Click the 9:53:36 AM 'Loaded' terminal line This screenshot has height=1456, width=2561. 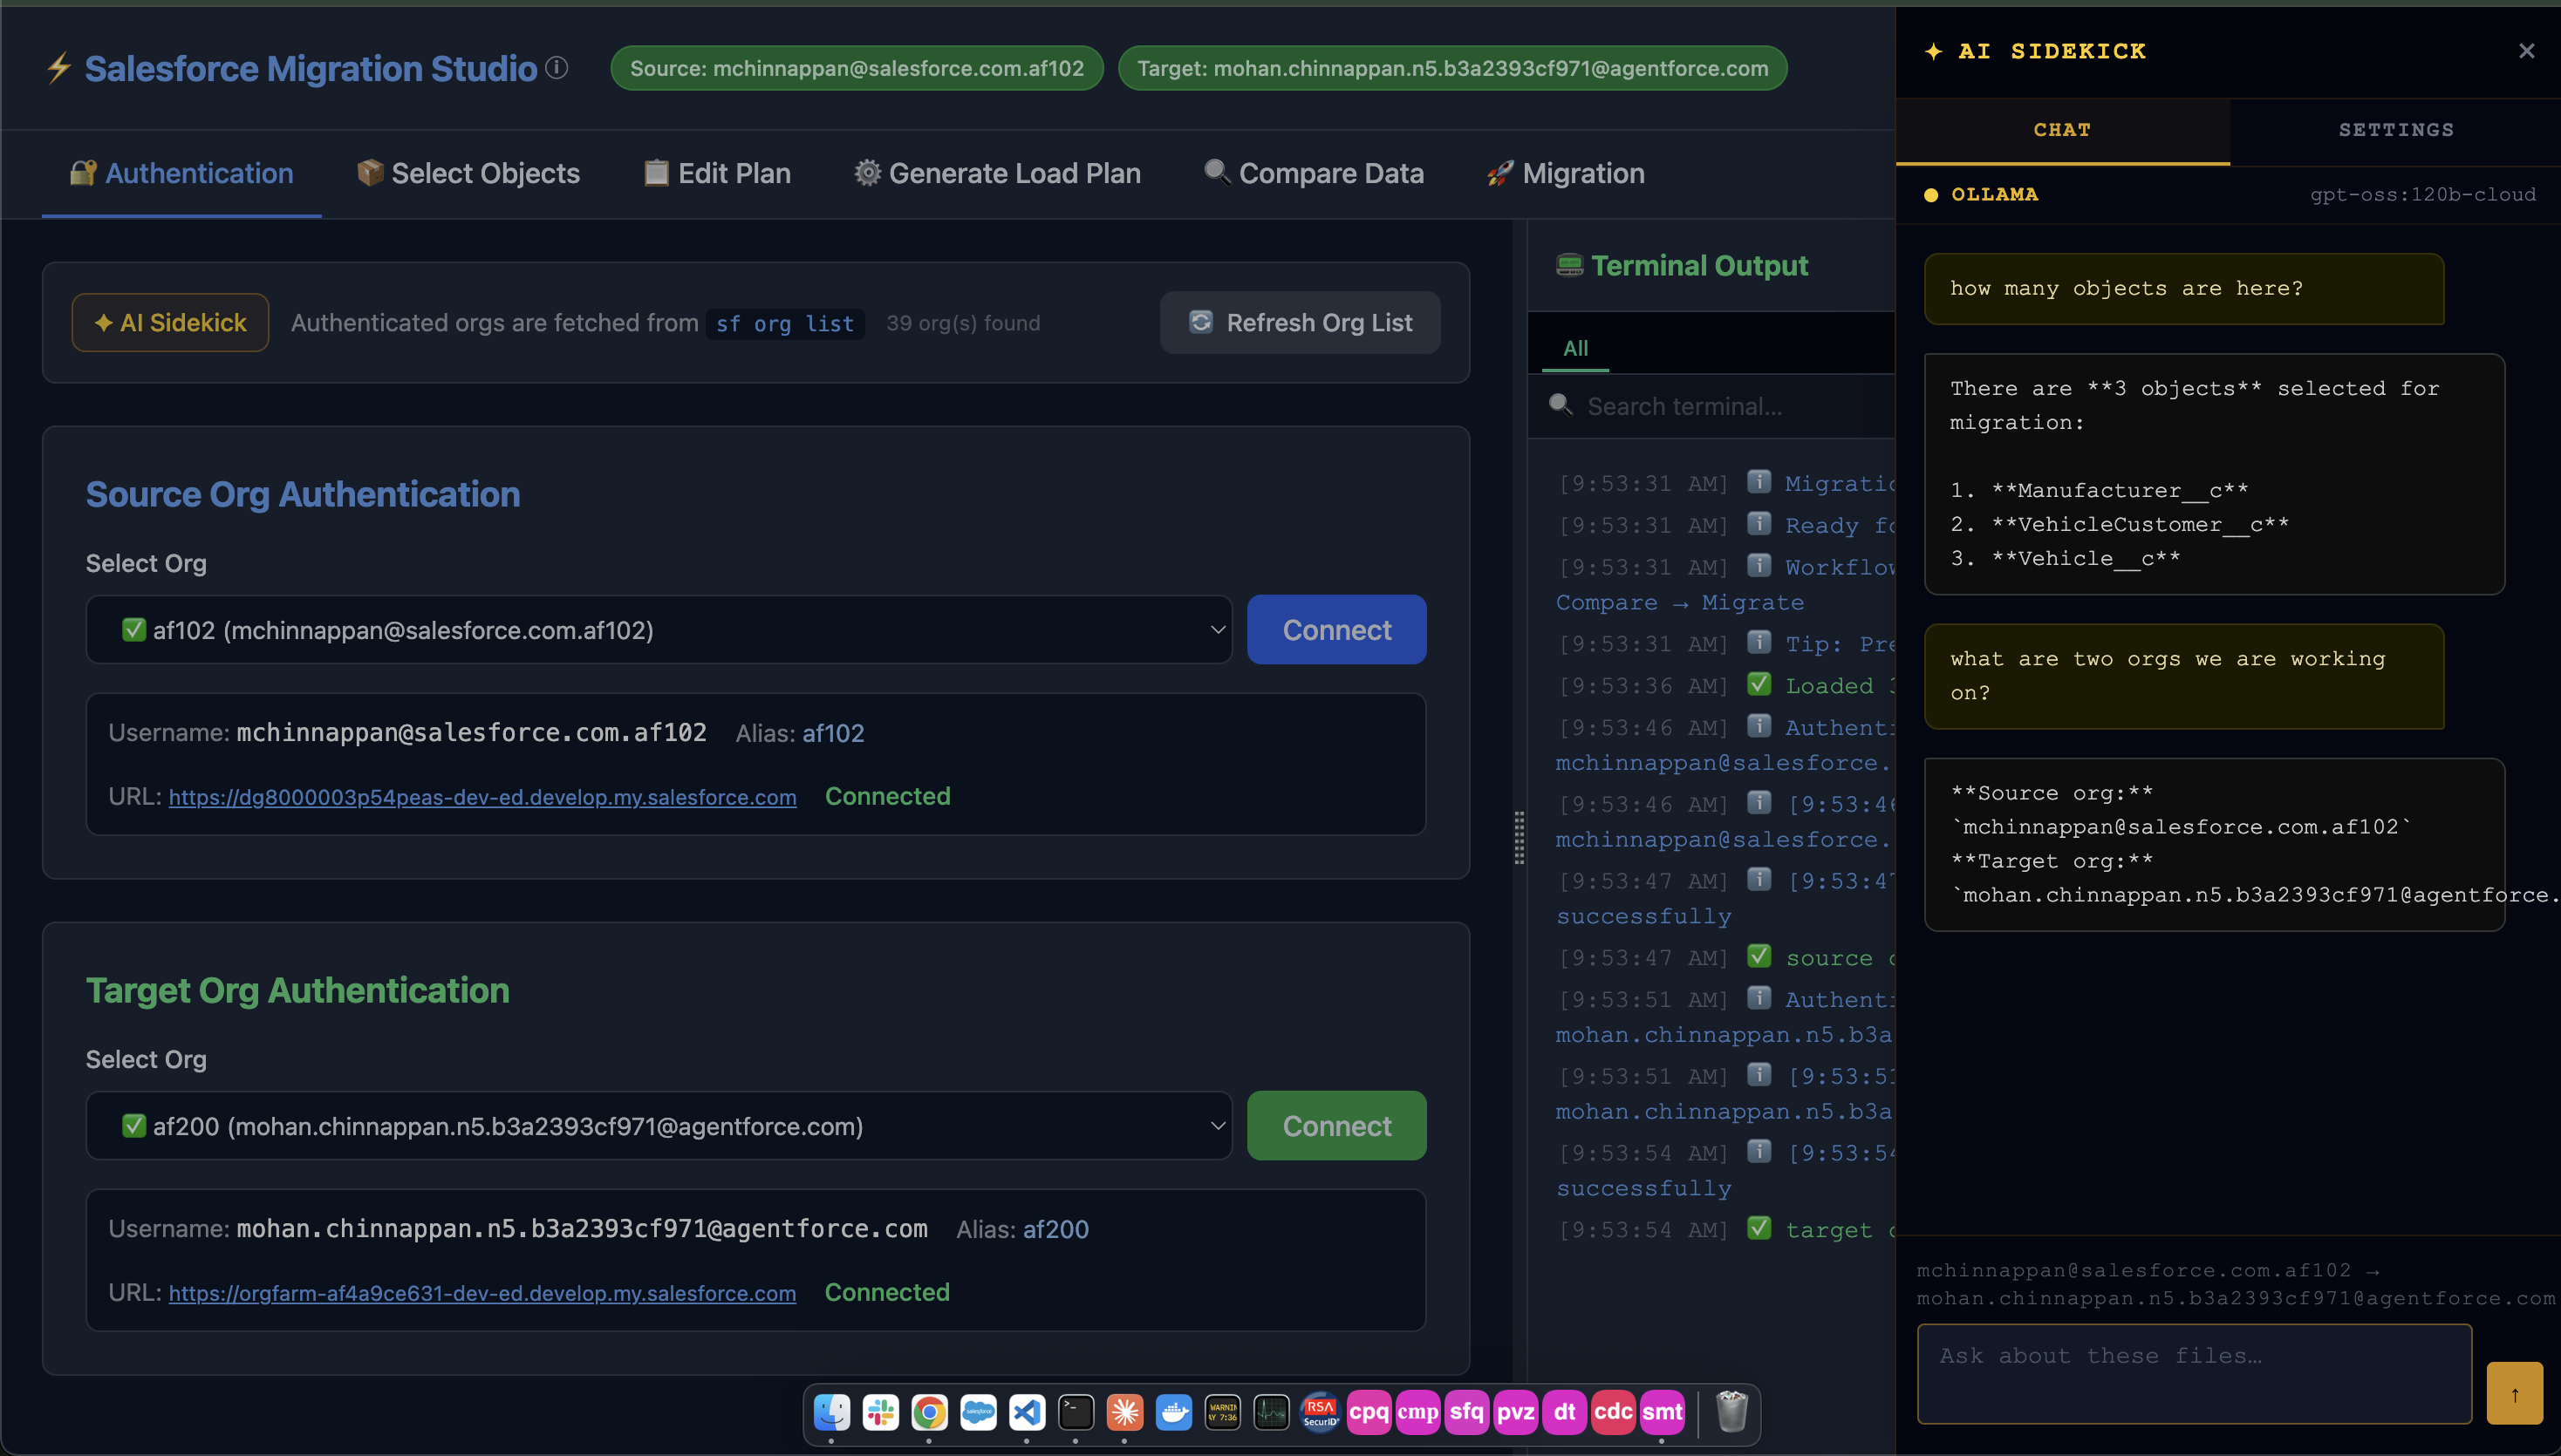tap(1727, 685)
